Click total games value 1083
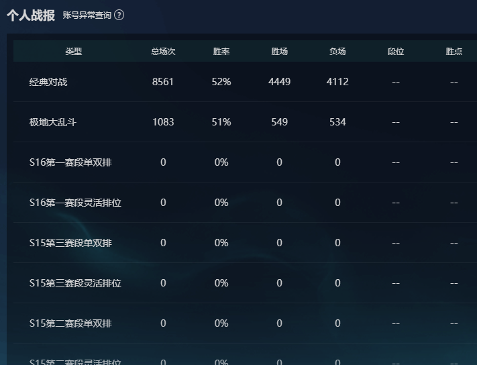The height and width of the screenshot is (365, 477). pos(163,122)
